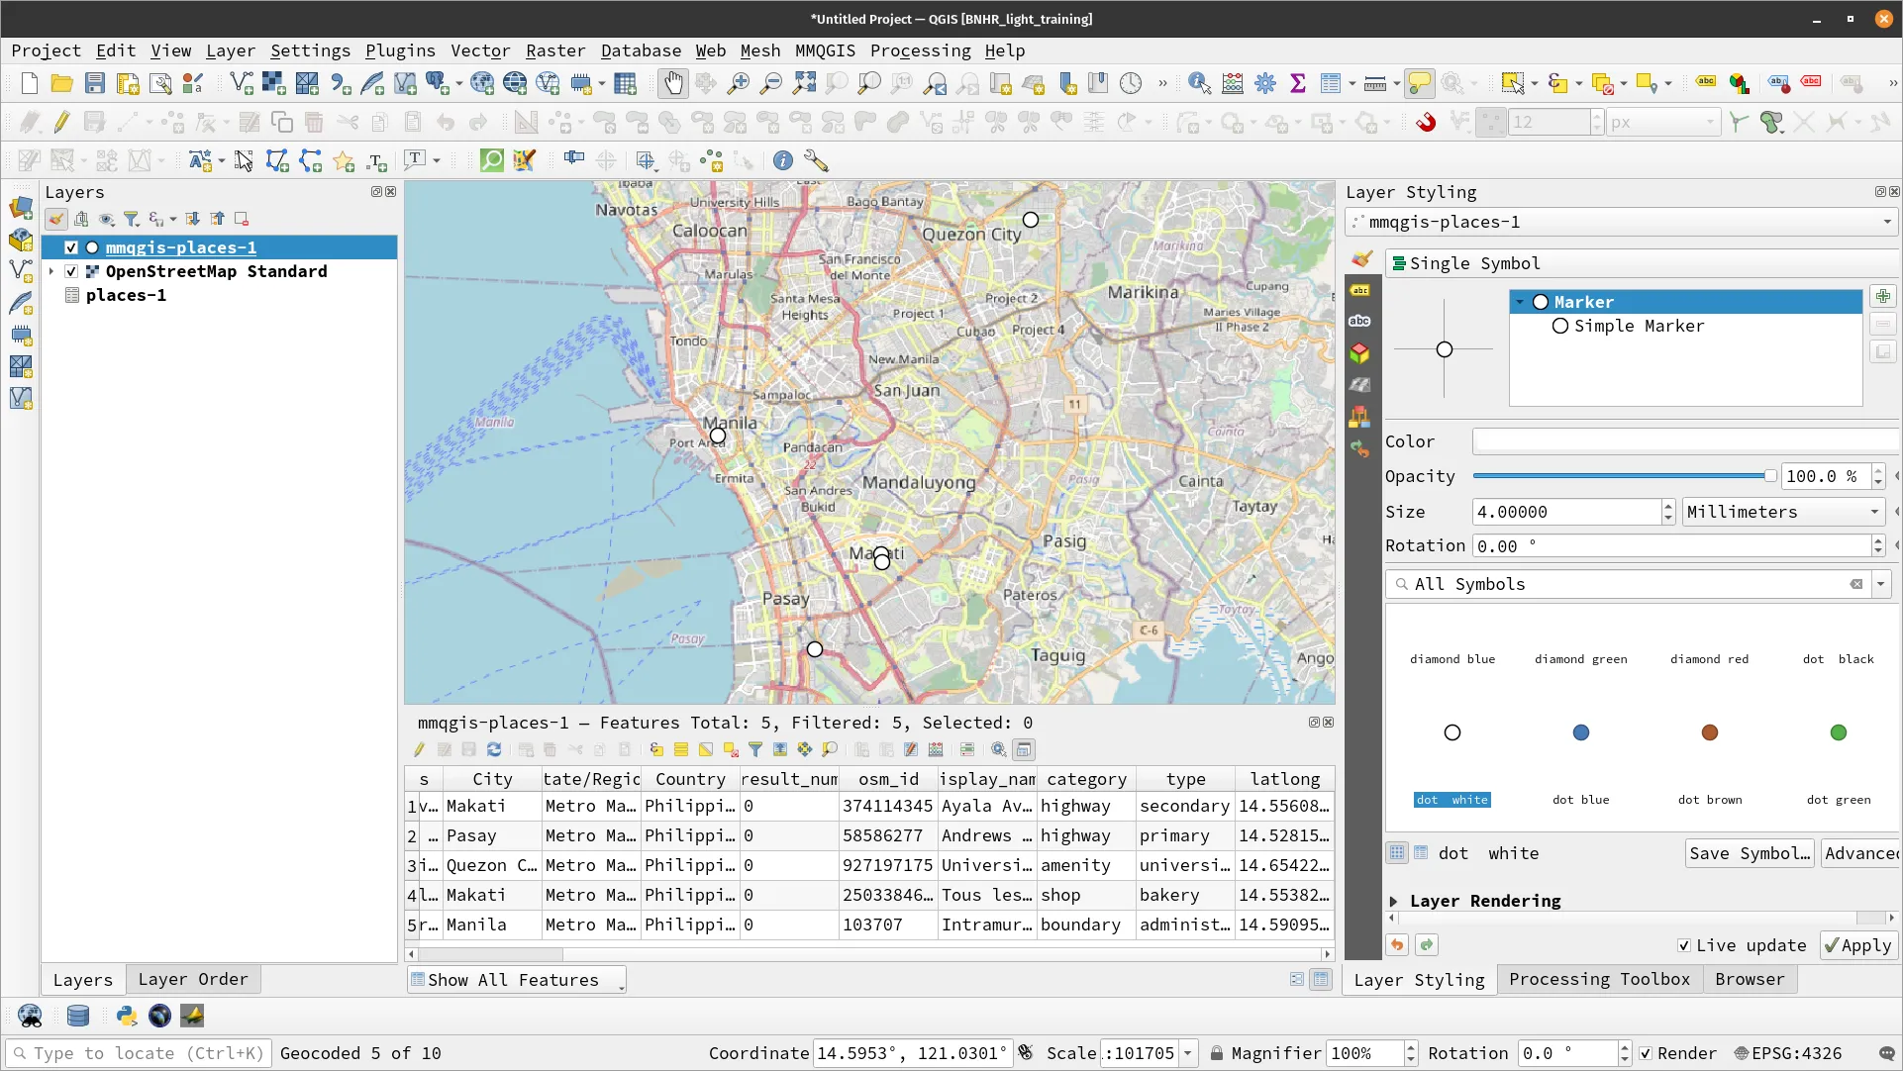Click the Layer Order tab
The image size is (1903, 1071).
[x=193, y=978]
